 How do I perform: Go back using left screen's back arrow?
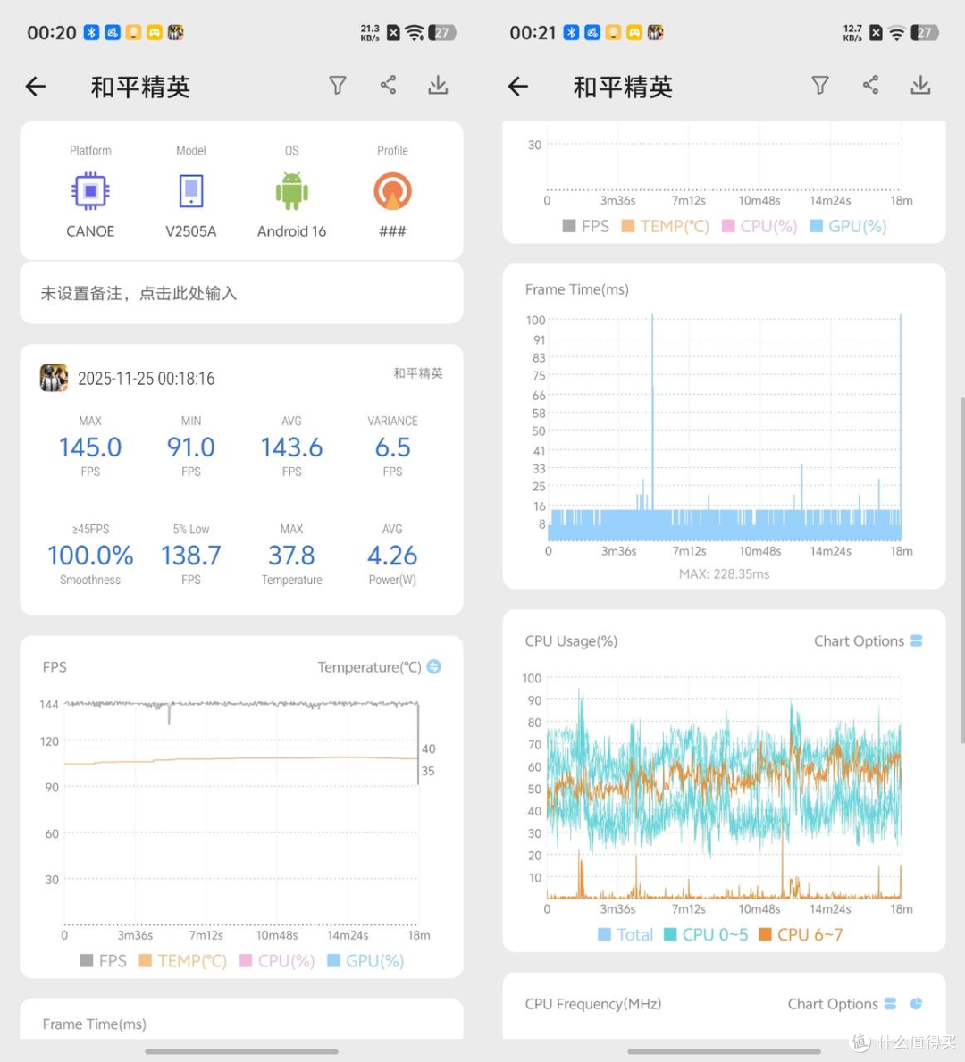(x=36, y=86)
